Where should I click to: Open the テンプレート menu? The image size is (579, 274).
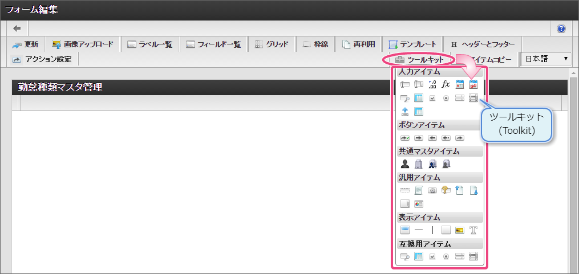412,44
